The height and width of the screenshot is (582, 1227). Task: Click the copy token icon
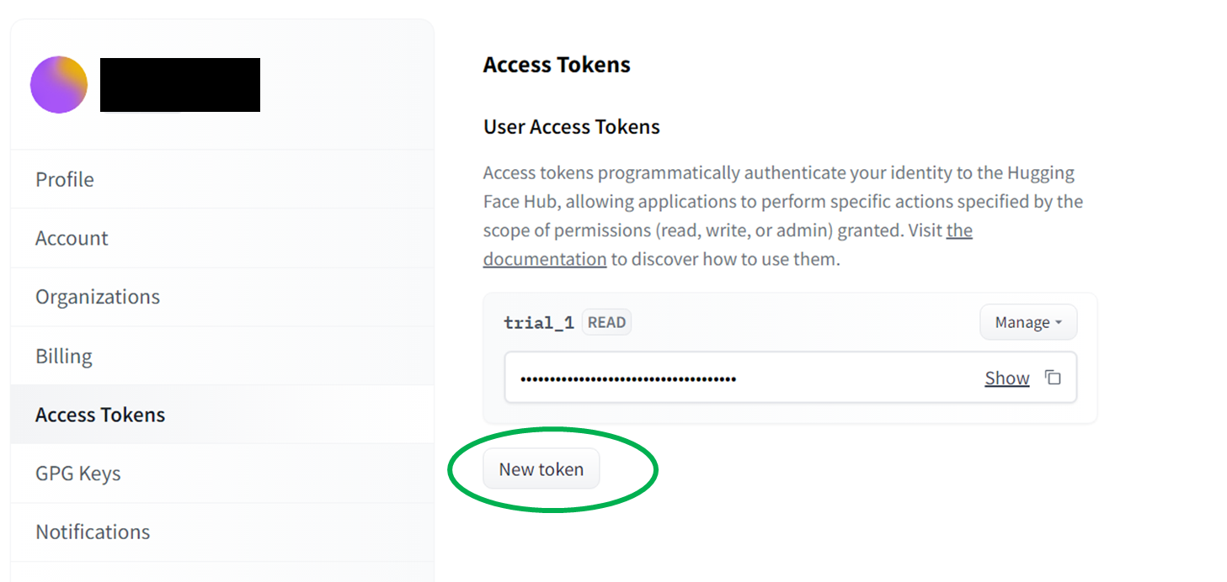[1053, 378]
